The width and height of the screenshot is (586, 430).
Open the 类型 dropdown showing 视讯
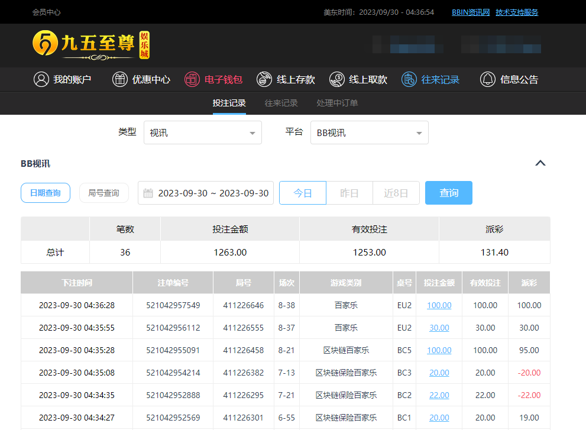pos(202,132)
